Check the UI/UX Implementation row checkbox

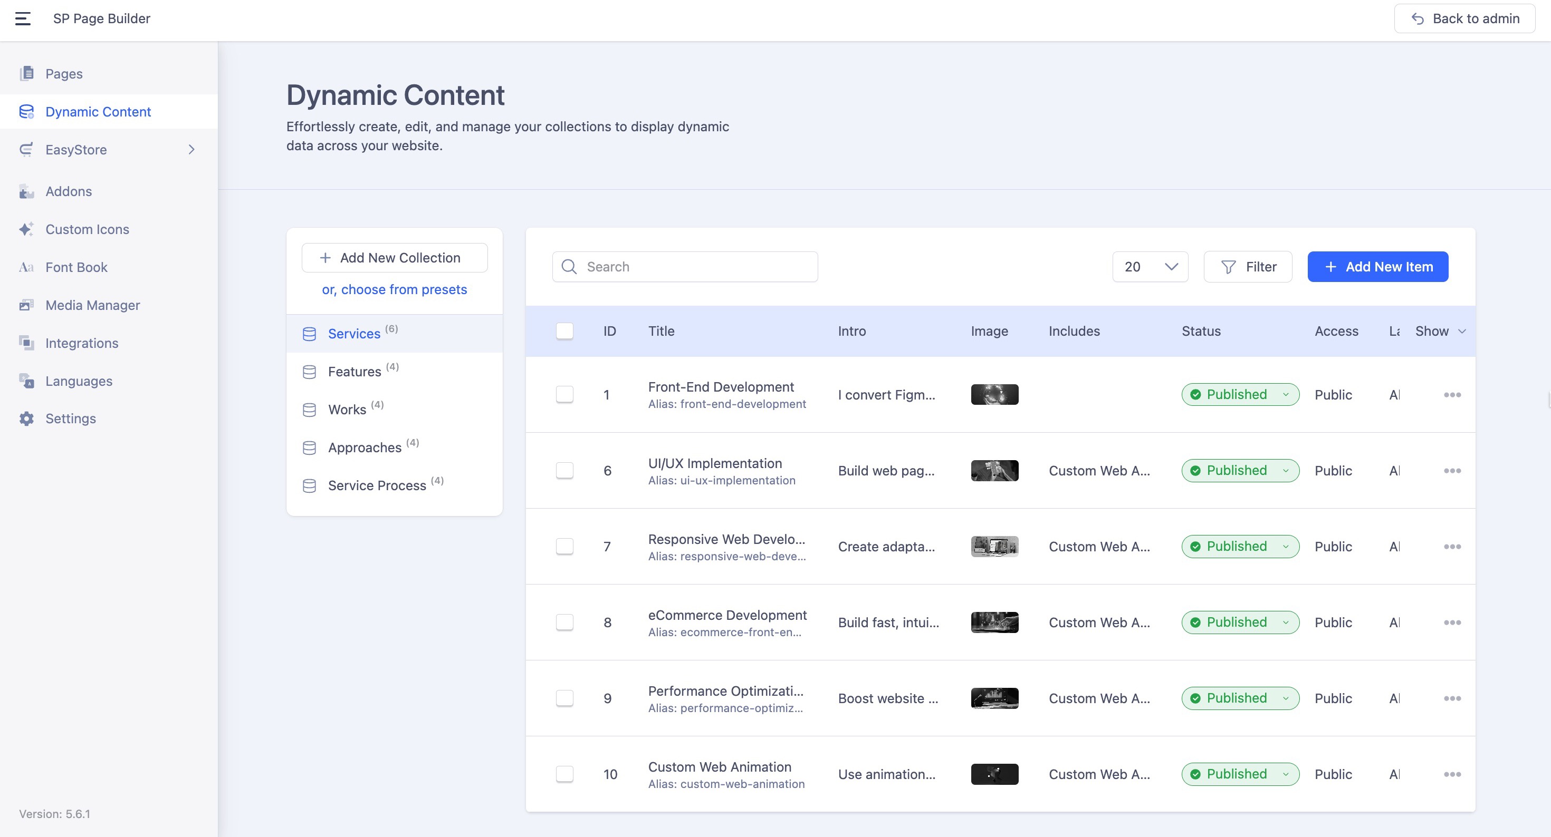click(x=564, y=471)
